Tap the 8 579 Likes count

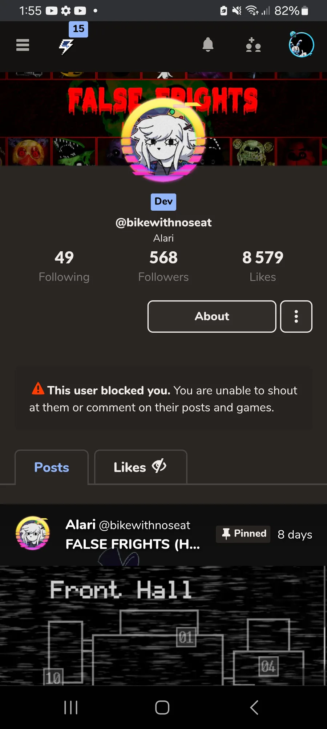(x=263, y=266)
